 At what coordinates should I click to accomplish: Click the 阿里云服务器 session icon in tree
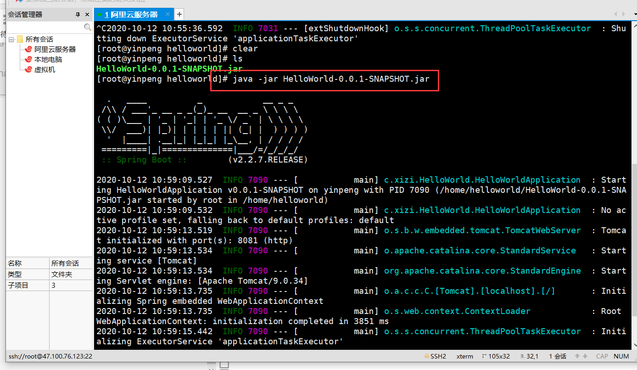pos(29,50)
